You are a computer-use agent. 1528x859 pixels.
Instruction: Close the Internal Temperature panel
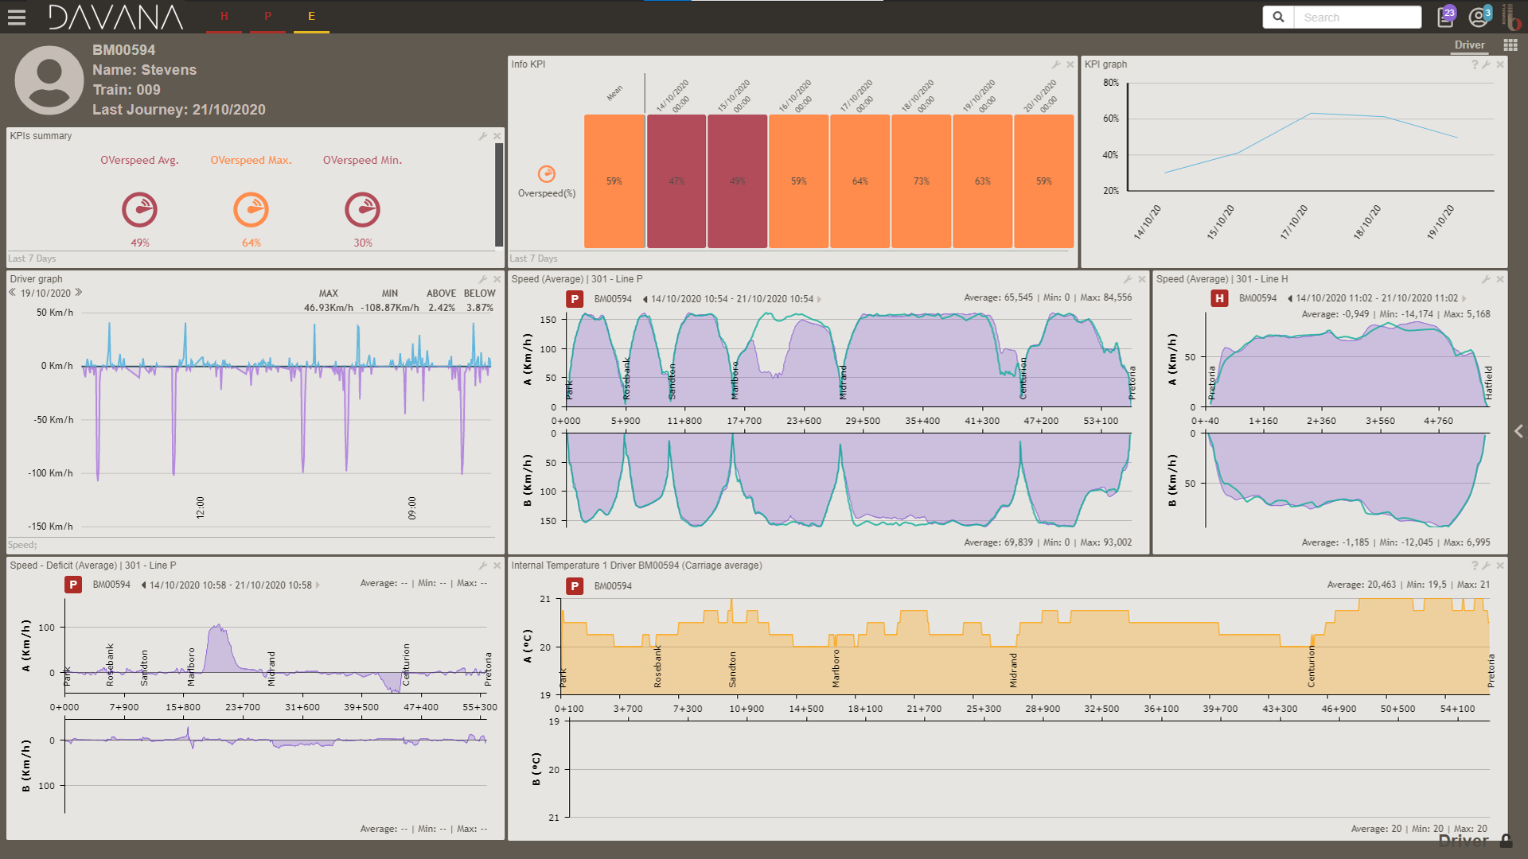[x=1500, y=566]
